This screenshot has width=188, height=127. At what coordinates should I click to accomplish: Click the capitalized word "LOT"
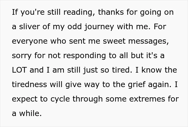coord(19,70)
